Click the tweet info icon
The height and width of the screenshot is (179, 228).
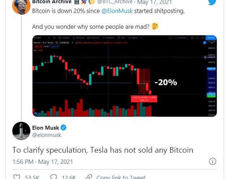(x=213, y=161)
